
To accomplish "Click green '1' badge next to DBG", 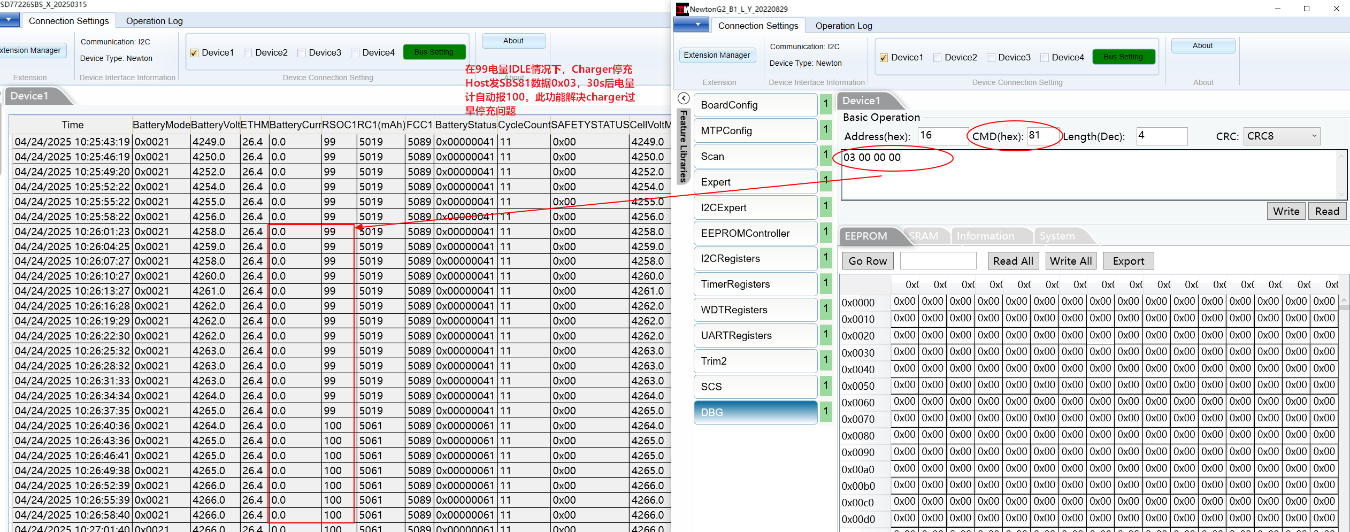I will point(826,412).
